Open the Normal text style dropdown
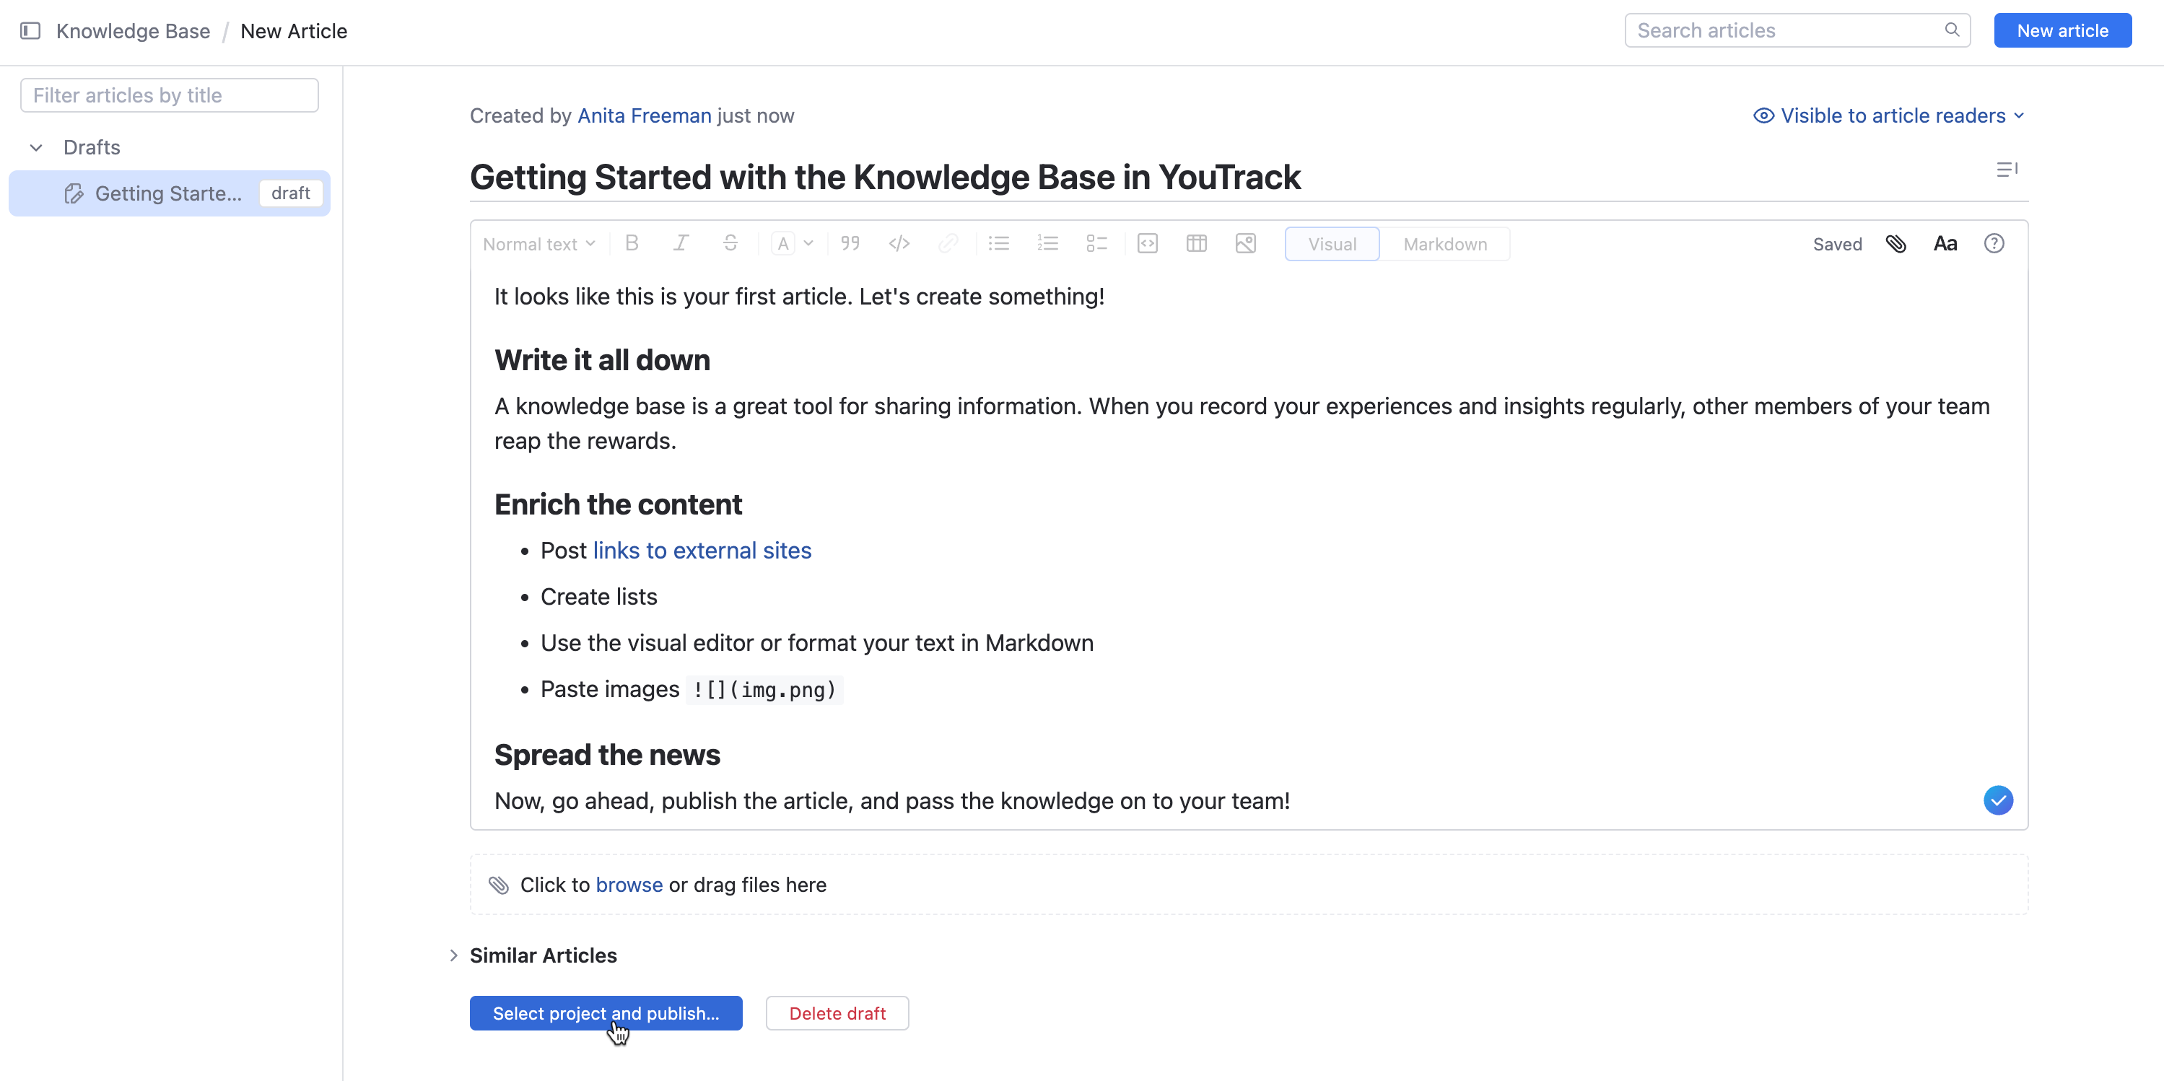2164x1081 pixels. click(x=538, y=244)
